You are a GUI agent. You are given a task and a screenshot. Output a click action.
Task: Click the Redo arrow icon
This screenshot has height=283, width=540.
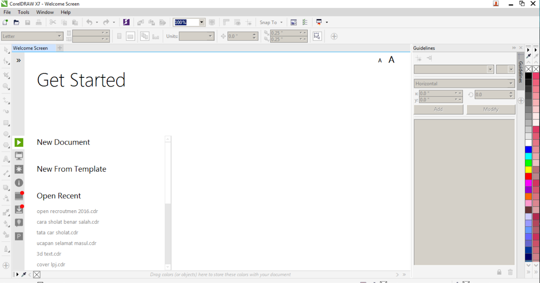pyautogui.click(x=106, y=22)
